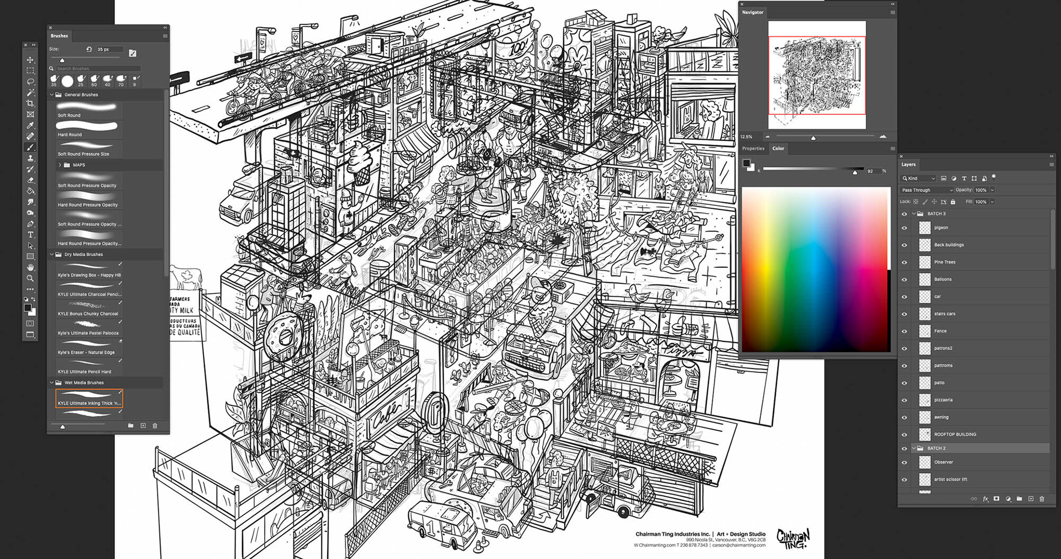The height and width of the screenshot is (559, 1061).
Task: Change the screen mode
Action: coord(30,335)
